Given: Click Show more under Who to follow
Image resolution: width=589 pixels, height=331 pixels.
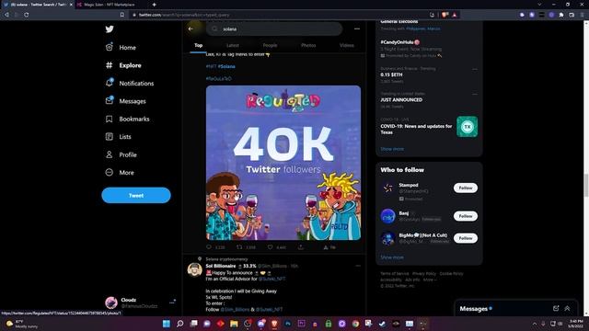Looking at the screenshot, I should [392, 257].
